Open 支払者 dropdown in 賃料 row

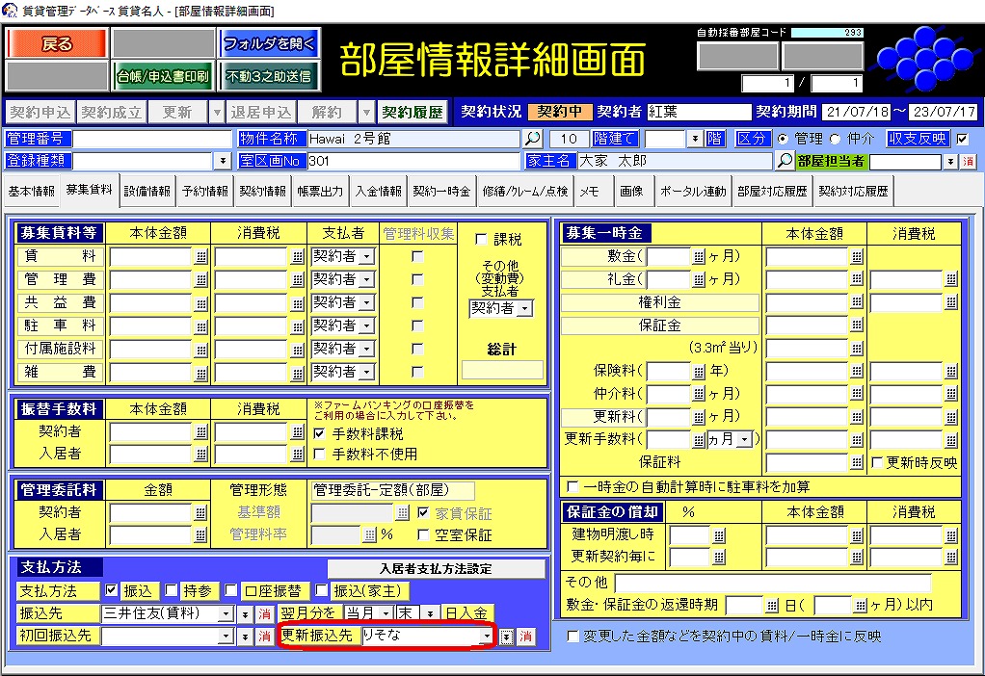click(x=366, y=256)
